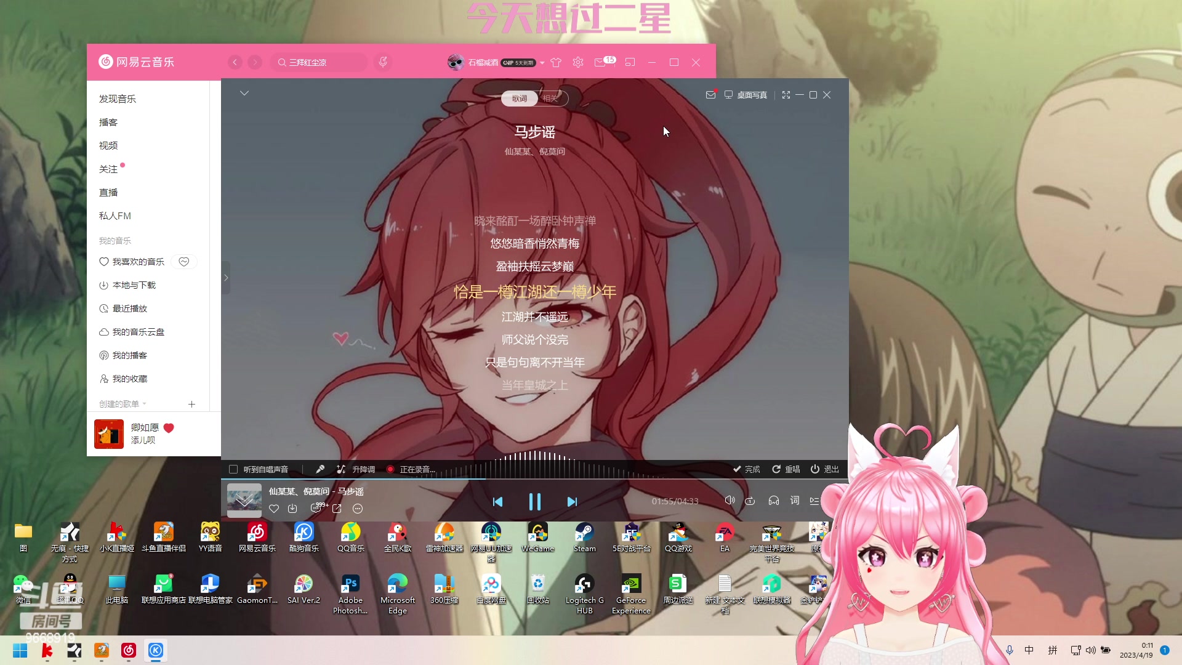Open the Steam desktop shortcut
1182x665 pixels.
click(584, 538)
